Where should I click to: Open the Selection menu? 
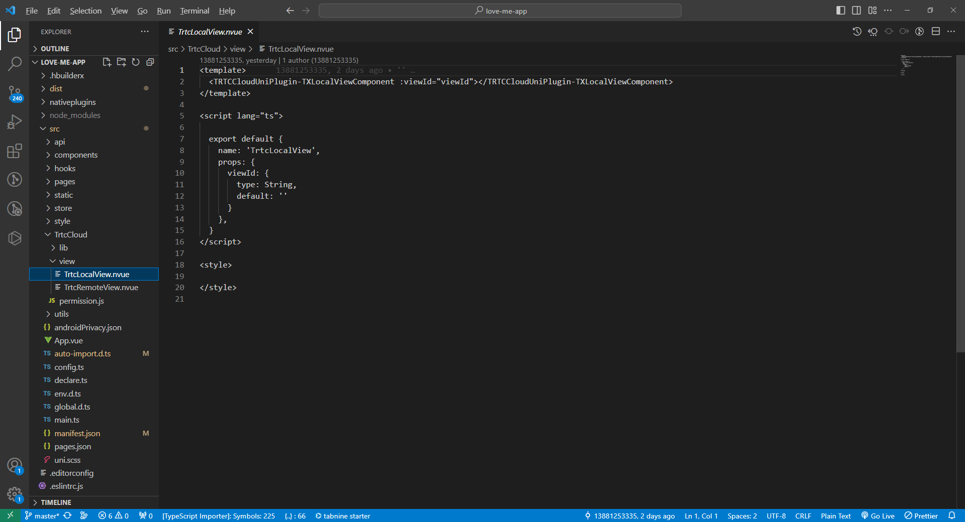(x=85, y=11)
